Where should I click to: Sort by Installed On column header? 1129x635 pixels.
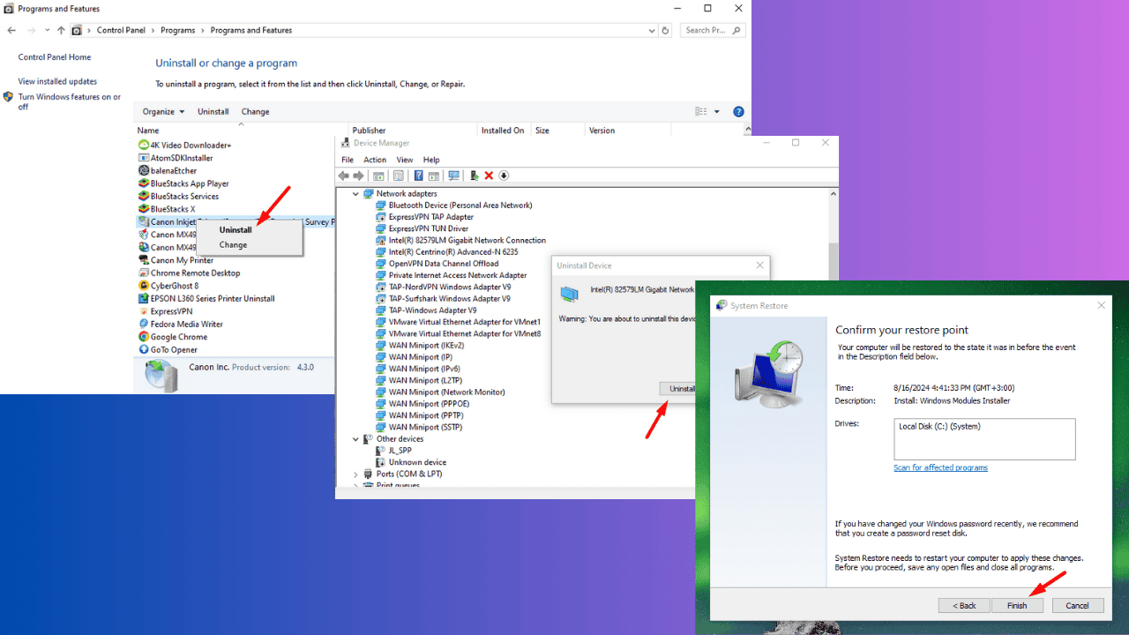coord(503,131)
